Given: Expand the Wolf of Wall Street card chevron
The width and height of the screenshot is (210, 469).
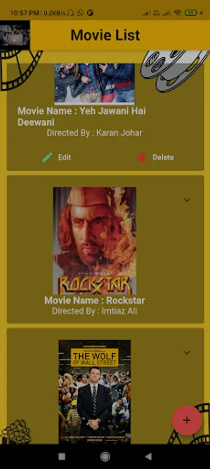Looking at the screenshot, I should pos(187,352).
